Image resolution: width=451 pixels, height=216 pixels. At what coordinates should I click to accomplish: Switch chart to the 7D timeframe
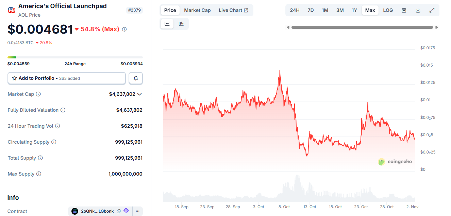(x=310, y=10)
